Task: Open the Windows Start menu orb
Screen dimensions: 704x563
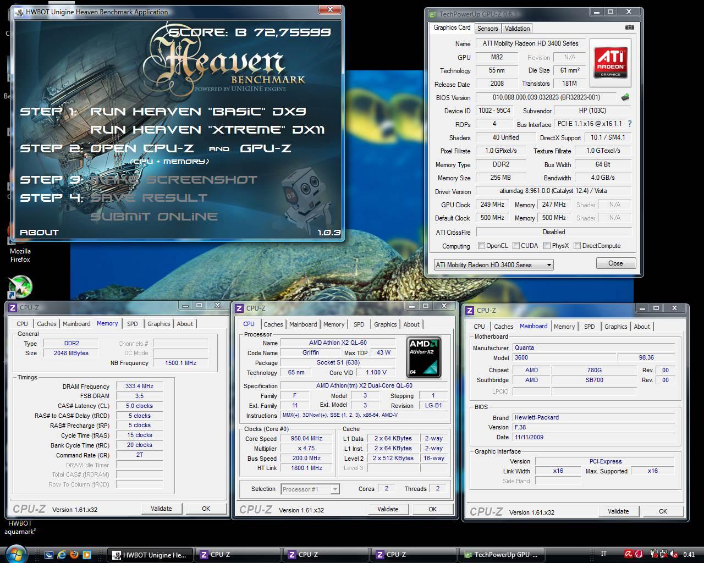Action: click(16, 554)
